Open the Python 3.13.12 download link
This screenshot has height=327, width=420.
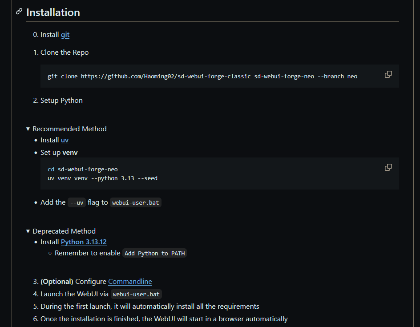[84, 242]
